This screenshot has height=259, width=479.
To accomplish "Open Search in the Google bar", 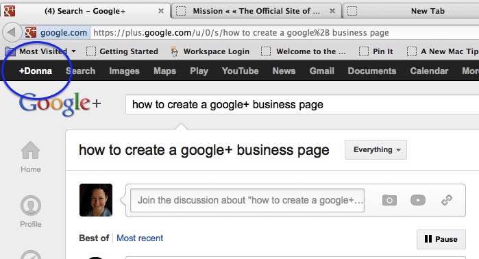I will point(81,71).
